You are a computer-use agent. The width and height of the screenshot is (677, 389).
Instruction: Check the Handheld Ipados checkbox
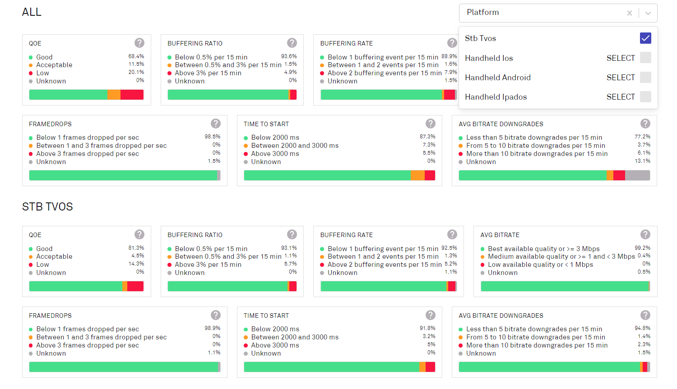[x=645, y=96]
